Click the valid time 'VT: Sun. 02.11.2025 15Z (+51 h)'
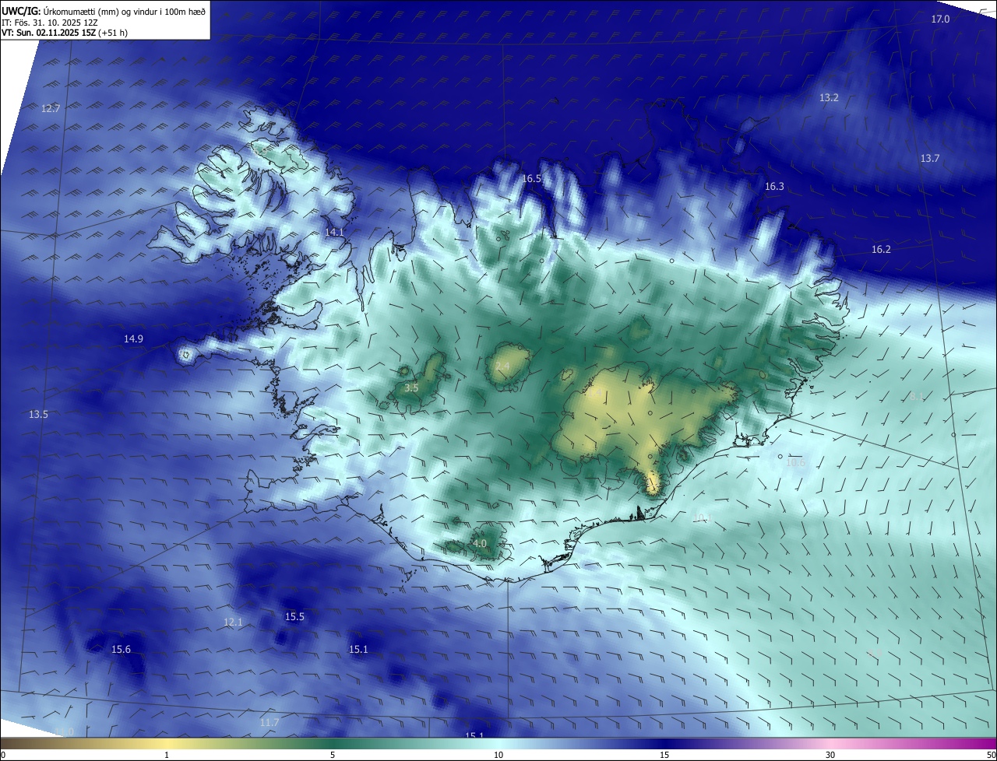This screenshot has height=761, width=997. (x=65, y=33)
